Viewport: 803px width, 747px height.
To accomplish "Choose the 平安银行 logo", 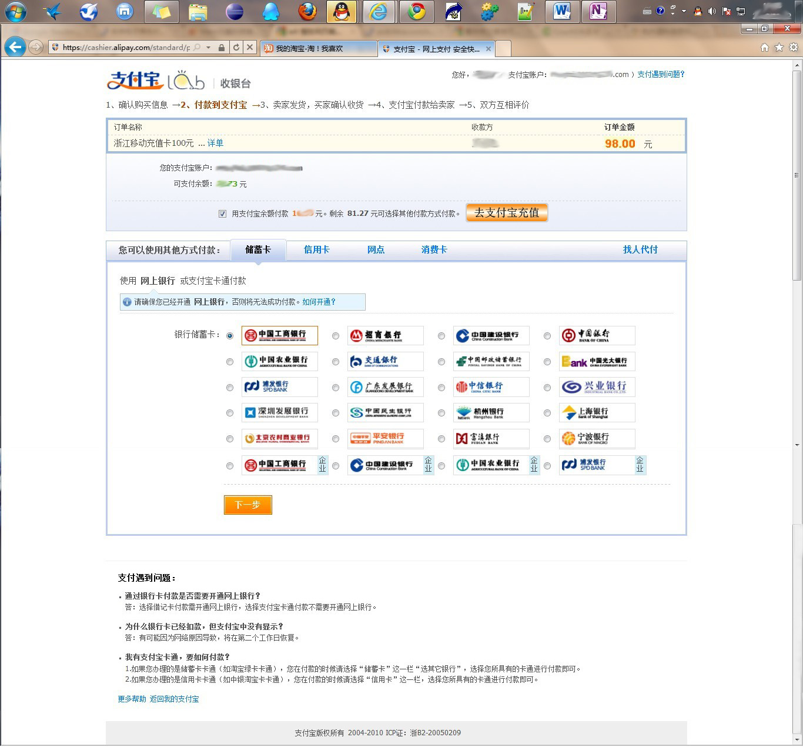I will click(x=386, y=438).
